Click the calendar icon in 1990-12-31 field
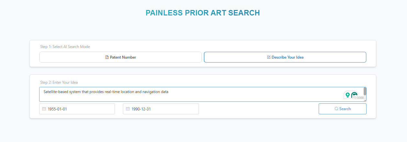 128,109
